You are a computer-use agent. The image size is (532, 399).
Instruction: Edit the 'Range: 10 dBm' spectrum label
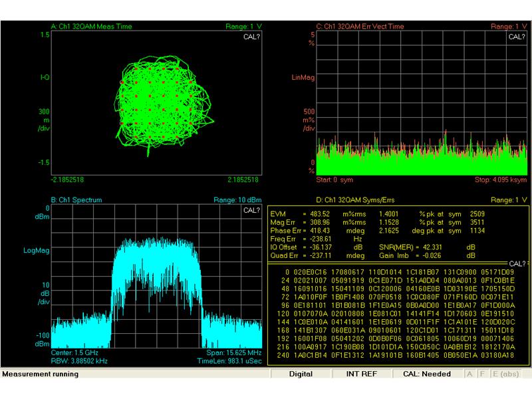[238, 199]
